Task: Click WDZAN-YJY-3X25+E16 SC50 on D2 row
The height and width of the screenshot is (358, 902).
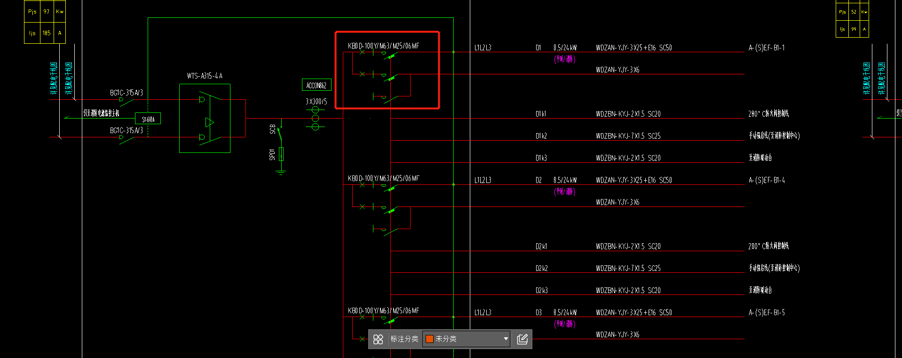Action: (x=634, y=180)
